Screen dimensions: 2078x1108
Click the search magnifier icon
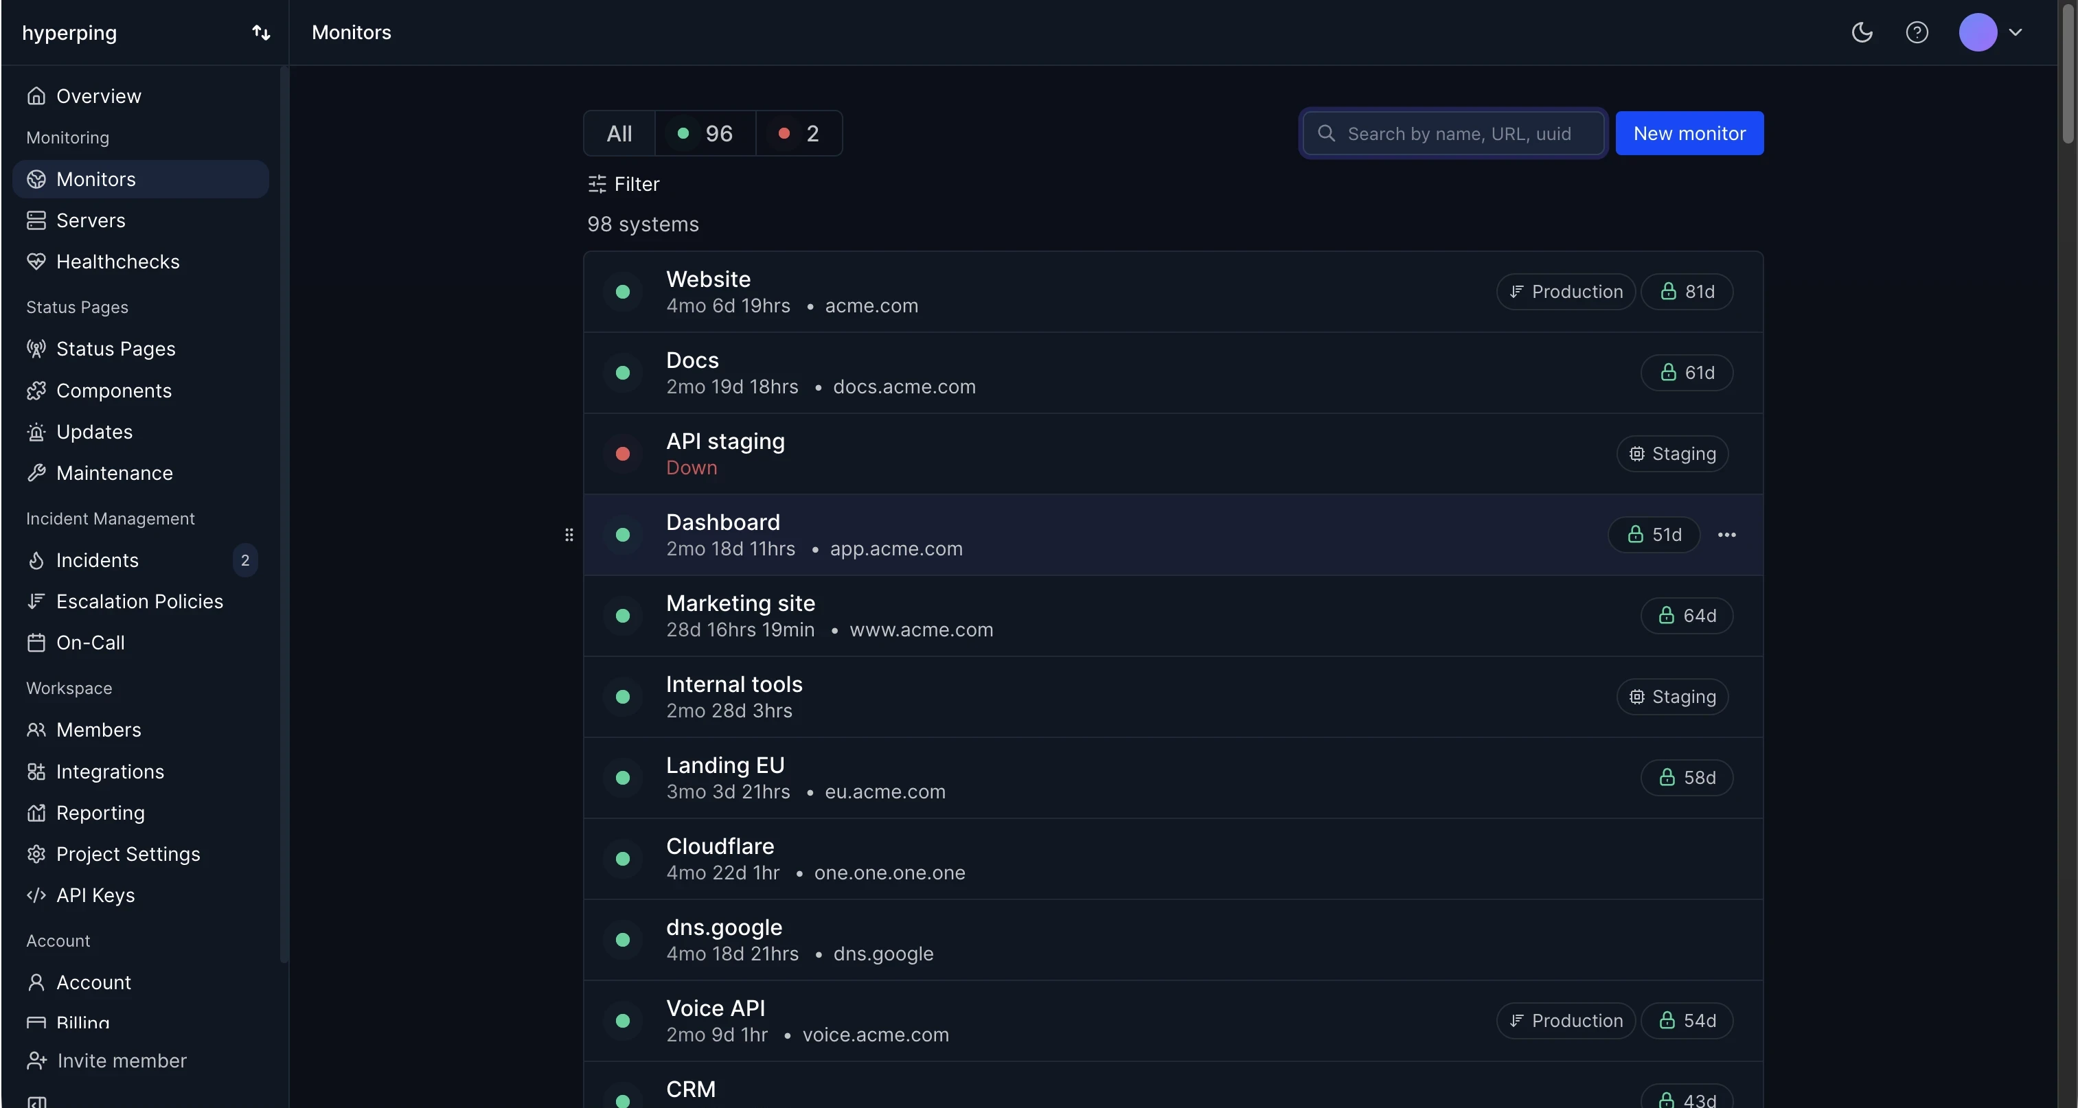point(1326,133)
